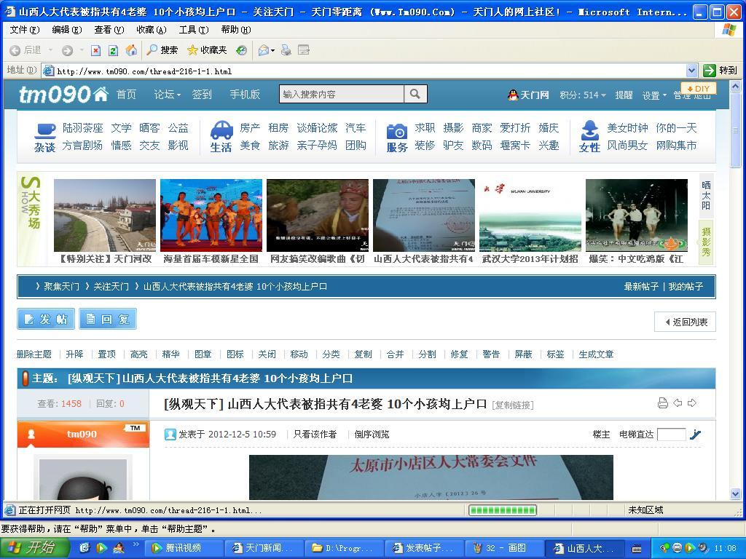Toggle 只看该作者 author-only filter
Screen dimensions: 746x559
pos(315,435)
